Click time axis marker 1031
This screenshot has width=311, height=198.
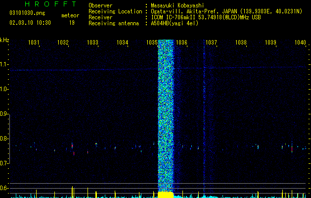click(x=34, y=42)
